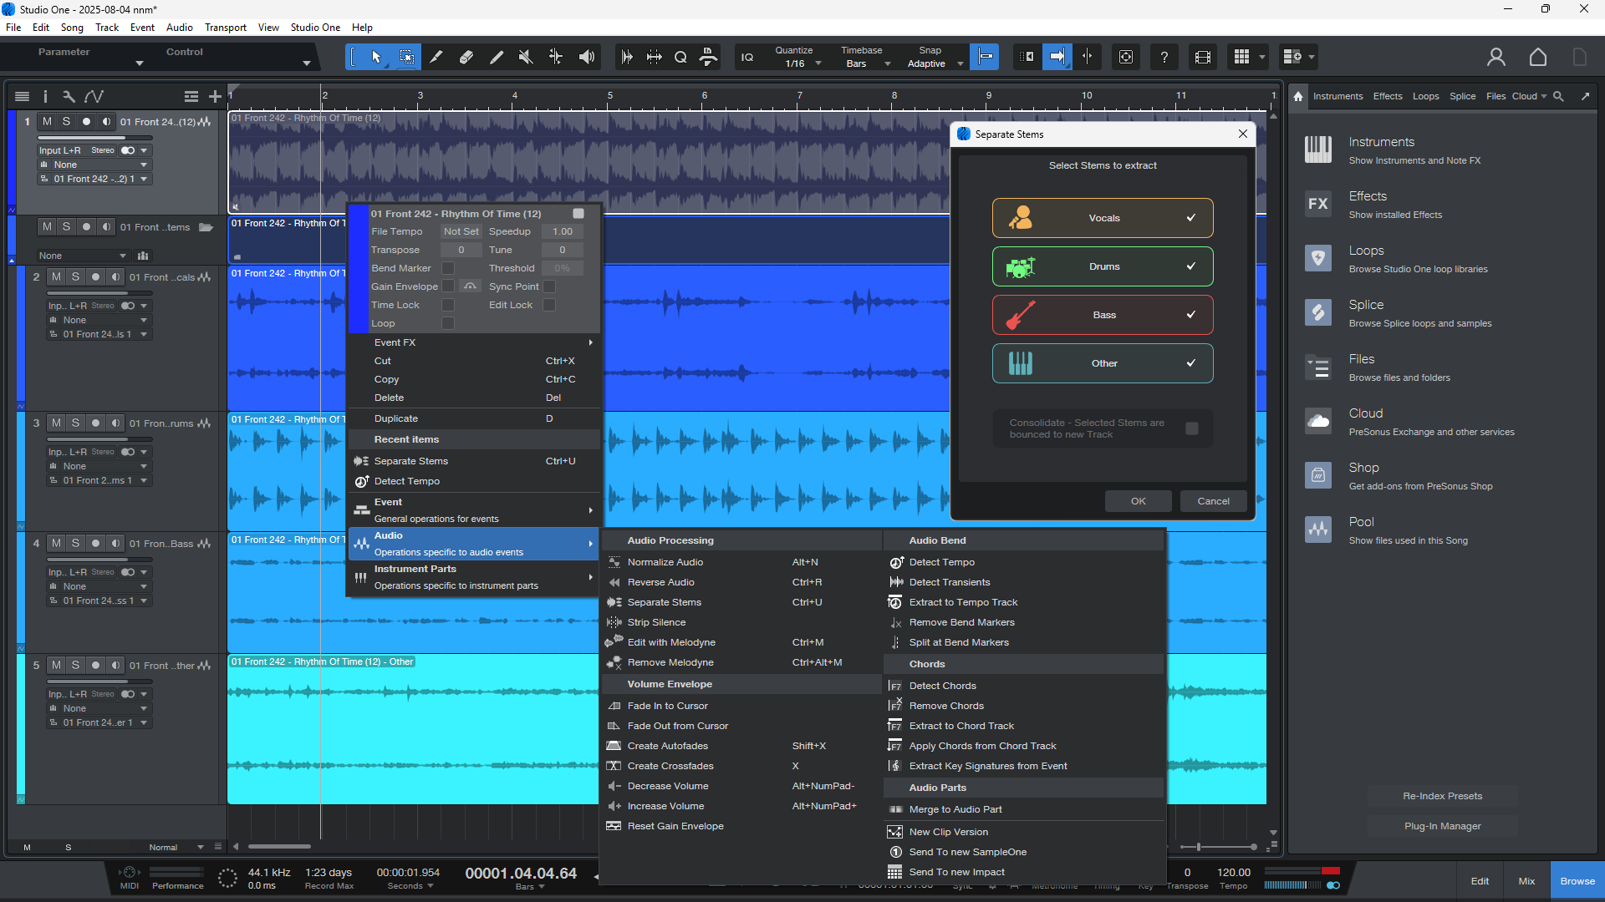Toggle the Bend Marker checkbox
Image resolution: width=1605 pixels, height=902 pixels.
tap(448, 268)
